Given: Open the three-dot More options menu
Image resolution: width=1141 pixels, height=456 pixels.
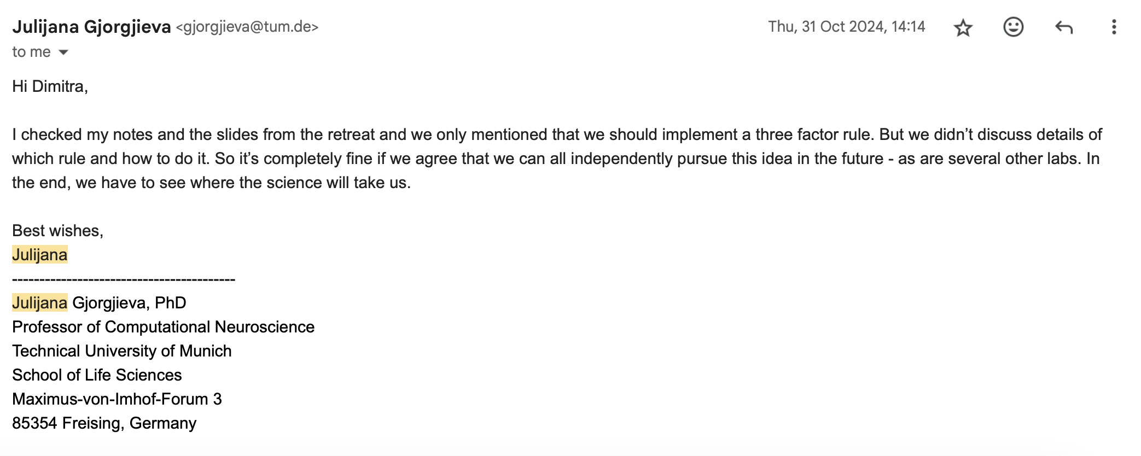Looking at the screenshot, I should coord(1114,27).
